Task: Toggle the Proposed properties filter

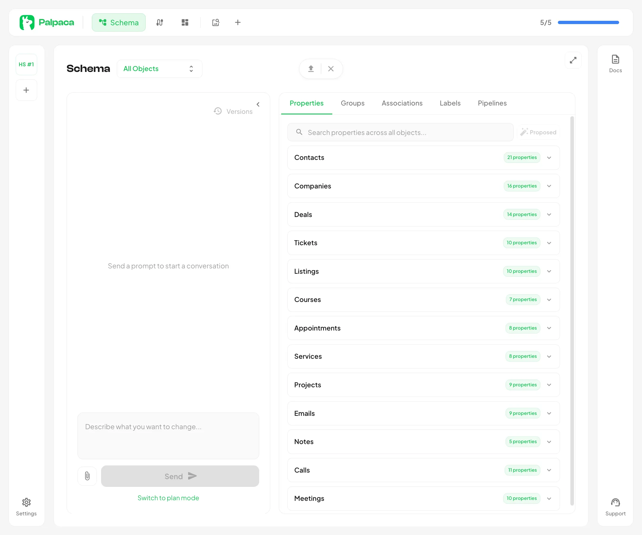Action: pos(539,132)
